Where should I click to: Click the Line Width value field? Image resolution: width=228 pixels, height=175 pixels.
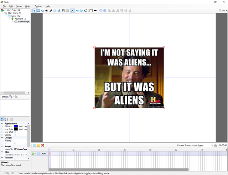[x=20, y=132]
